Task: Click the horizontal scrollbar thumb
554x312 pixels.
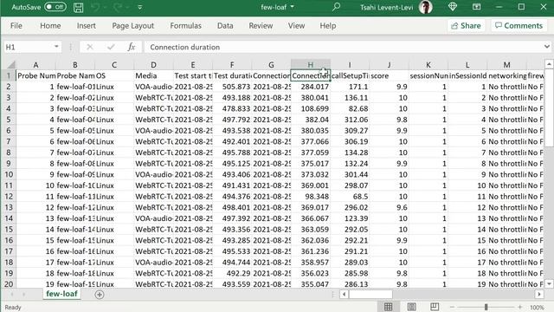Action: (370, 294)
